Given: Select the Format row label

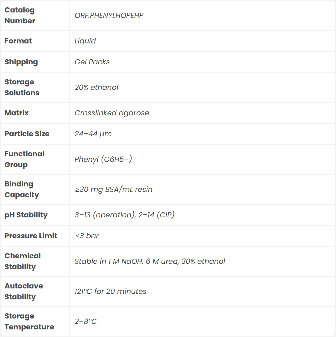Looking at the screenshot, I should [x=18, y=41].
